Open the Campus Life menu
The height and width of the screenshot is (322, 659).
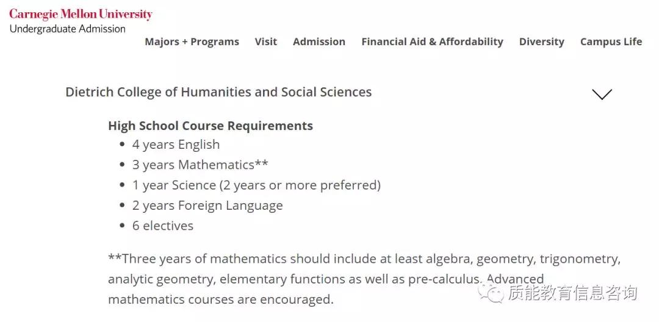click(611, 42)
